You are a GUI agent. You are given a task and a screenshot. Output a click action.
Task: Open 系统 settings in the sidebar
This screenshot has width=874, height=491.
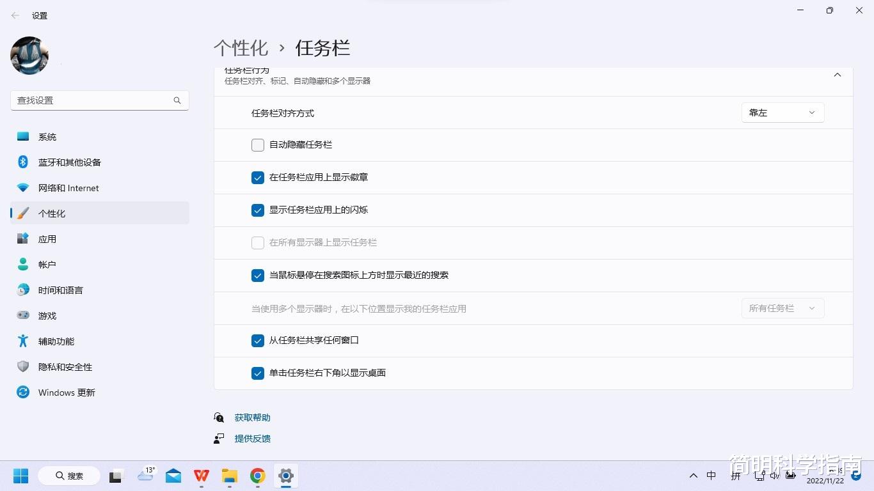pos(47,136)
